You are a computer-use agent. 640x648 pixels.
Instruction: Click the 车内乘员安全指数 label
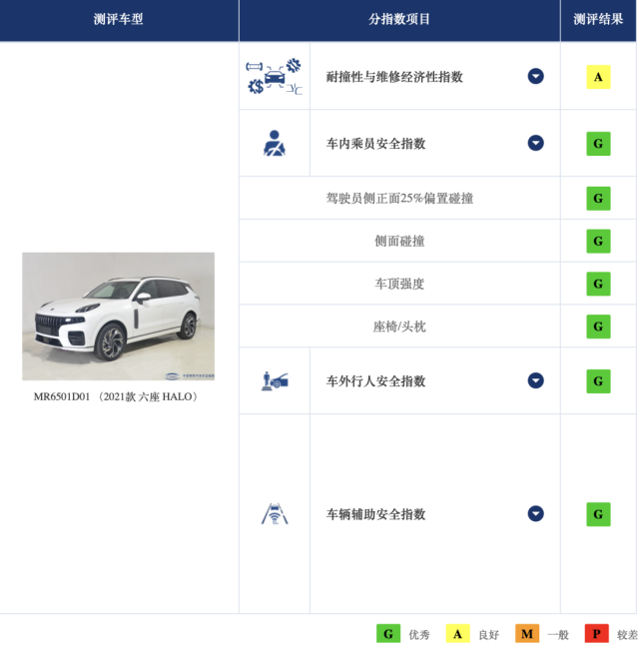coord(375,144)
